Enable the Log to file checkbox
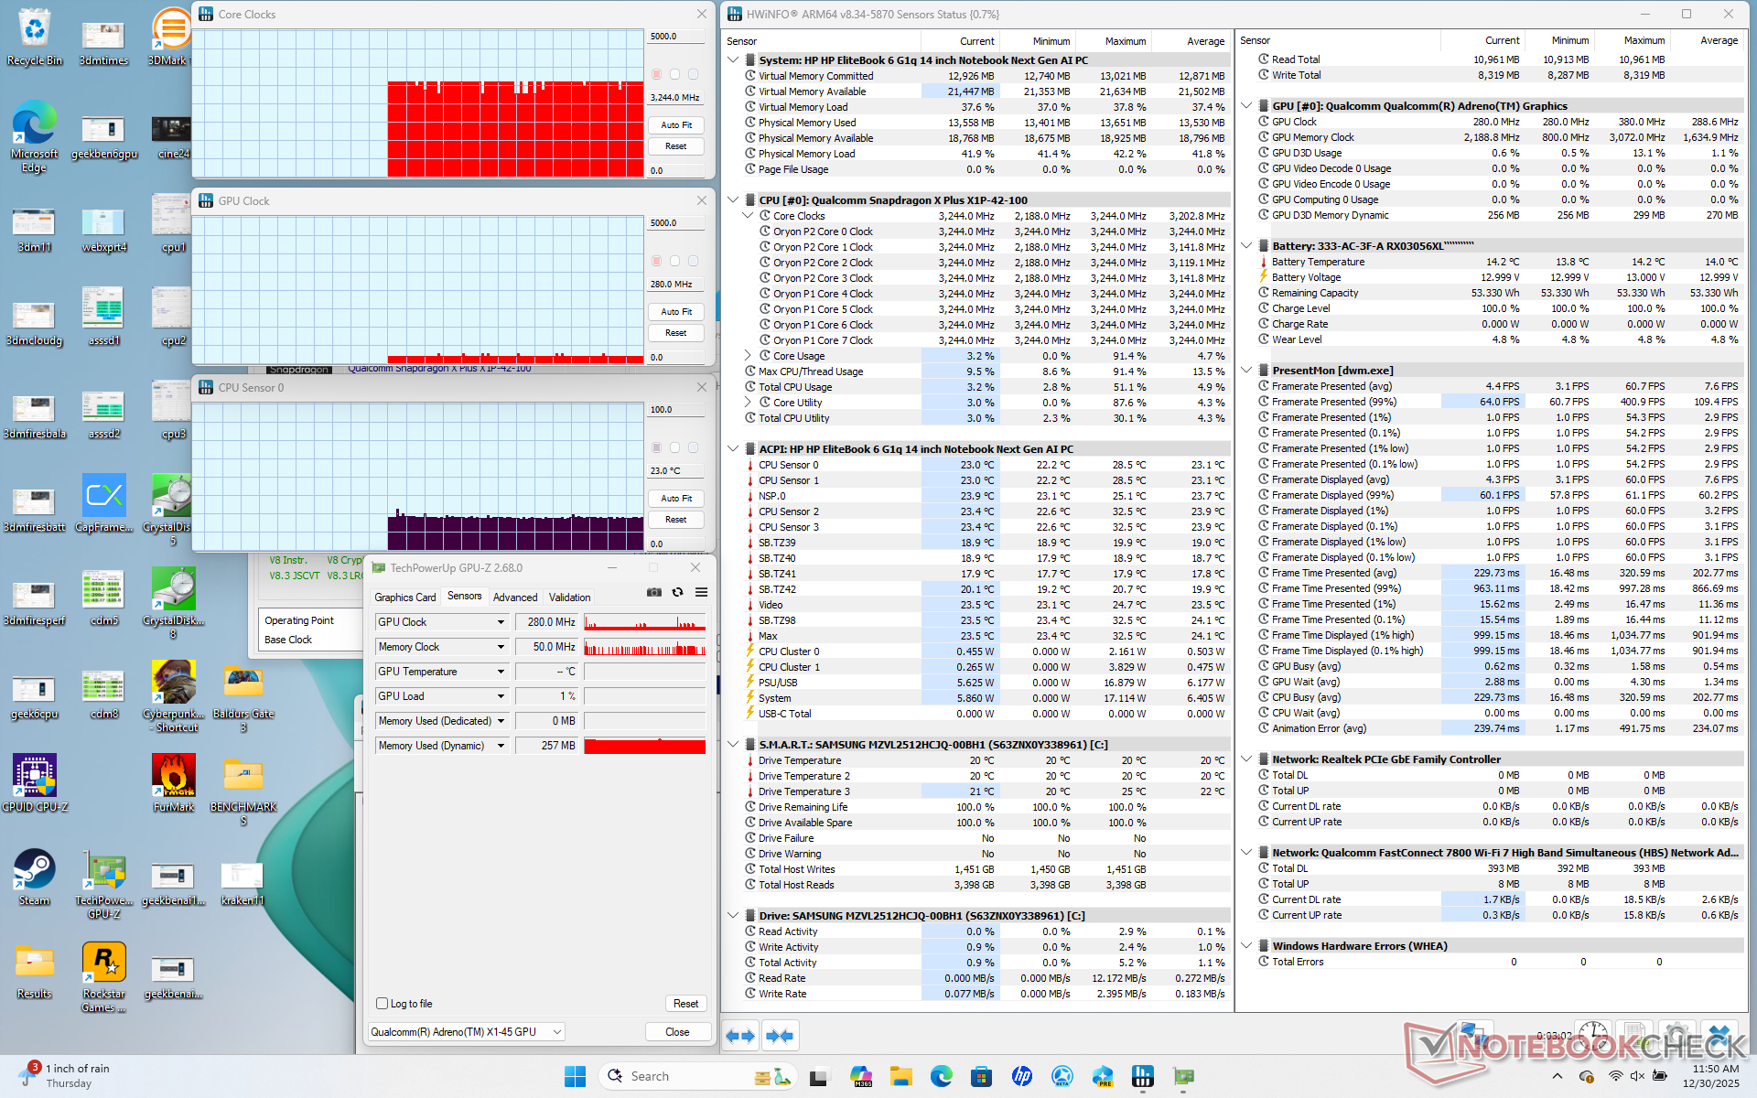This screenshot has width=1757, height=1098. pos(383,1004)
